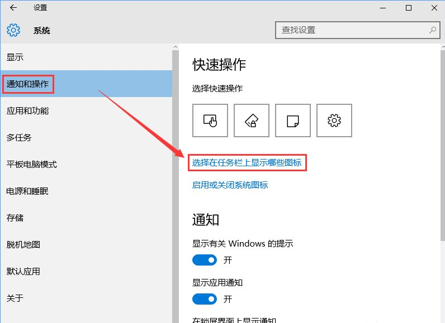The image size is (445, 323).
Task: Select the tablet mode quick action tile
Action: (210, 120)
